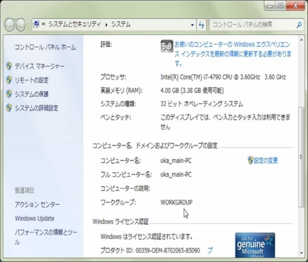Click the refresh button beside the address bar
The height and width of the screenshot is (262, 308).
pyautogui.click(x=201, y=25)
